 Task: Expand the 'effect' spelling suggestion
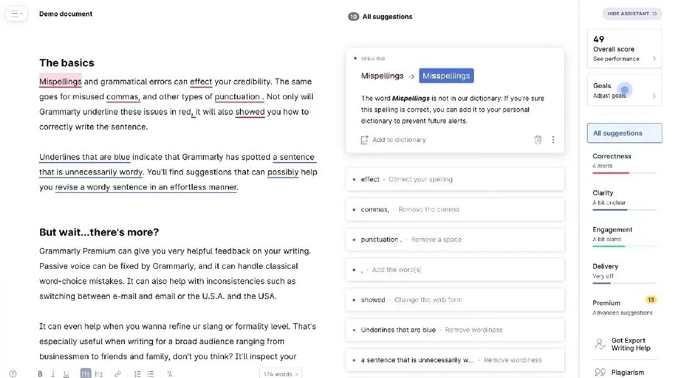(455, 179)
